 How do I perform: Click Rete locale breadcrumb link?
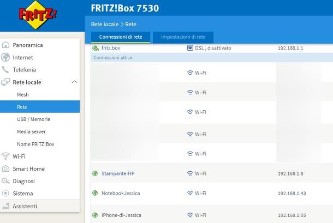[x=105, y=24]
